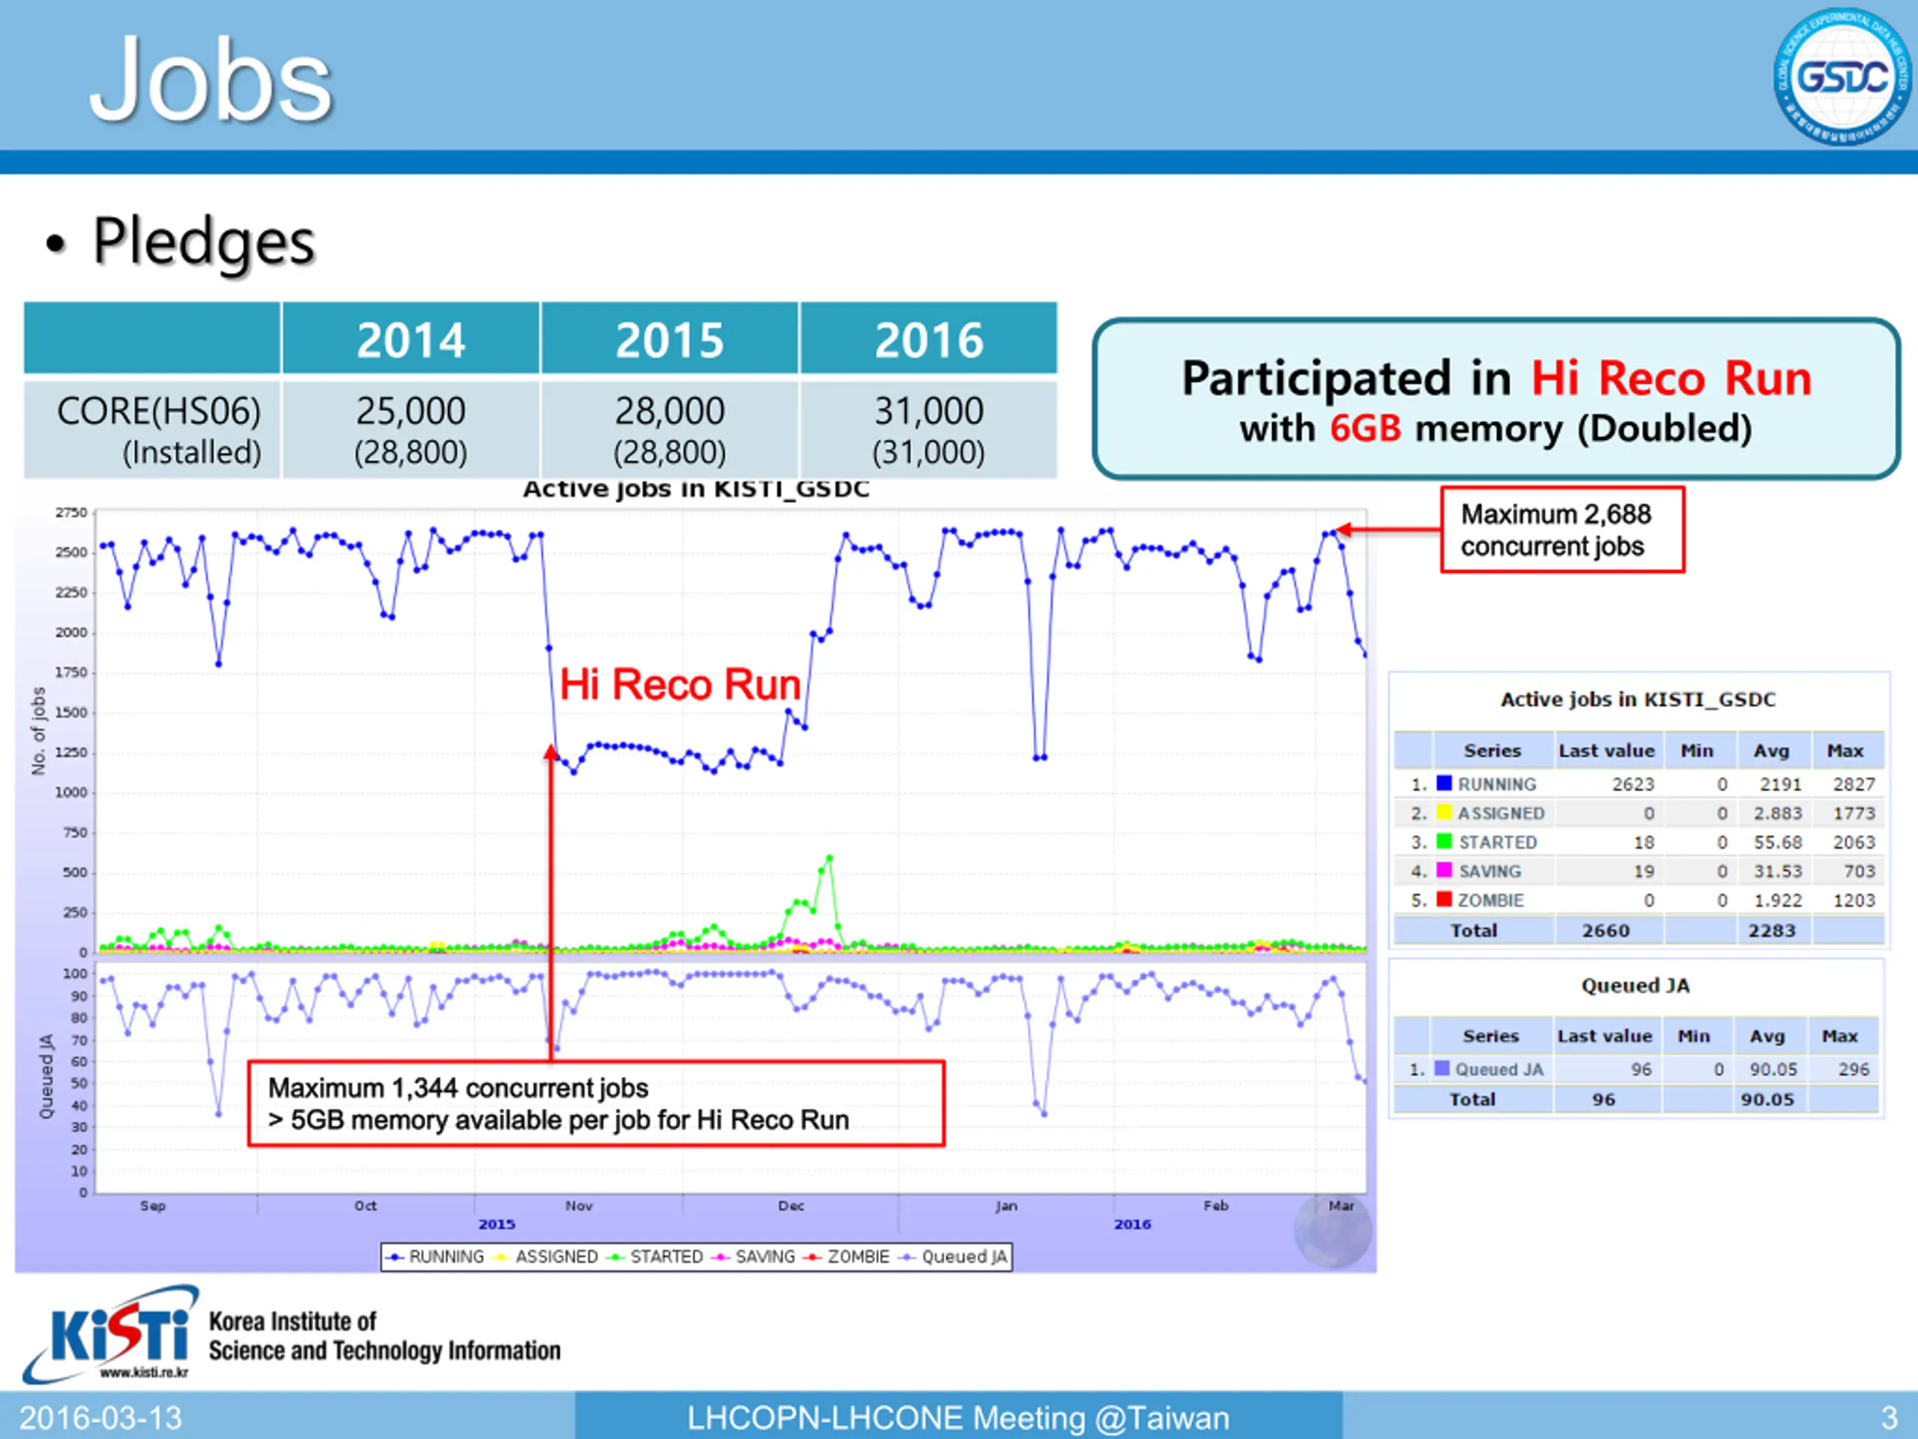Select the 2016 pledge column header
The height and width of the screenshot is (1439, 1918).
click(x=928, y=338)
